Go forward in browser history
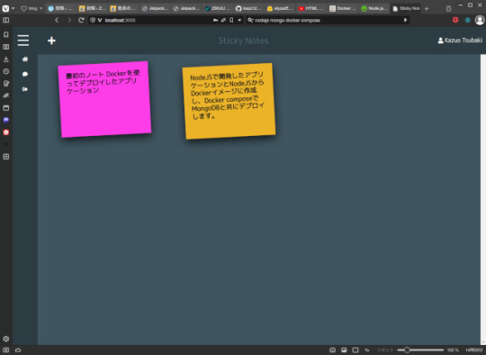486x355 pixels. 68,20
